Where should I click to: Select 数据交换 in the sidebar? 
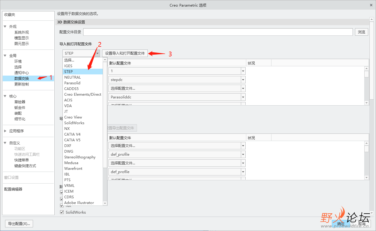[22, 79]
